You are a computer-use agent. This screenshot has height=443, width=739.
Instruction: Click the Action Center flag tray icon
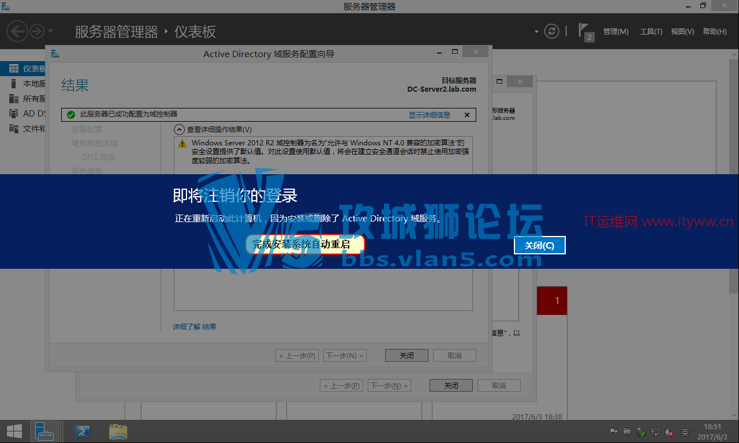pyautogui.click(x=614, y=431)
